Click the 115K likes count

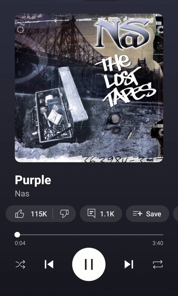click(x=39, y=214)
